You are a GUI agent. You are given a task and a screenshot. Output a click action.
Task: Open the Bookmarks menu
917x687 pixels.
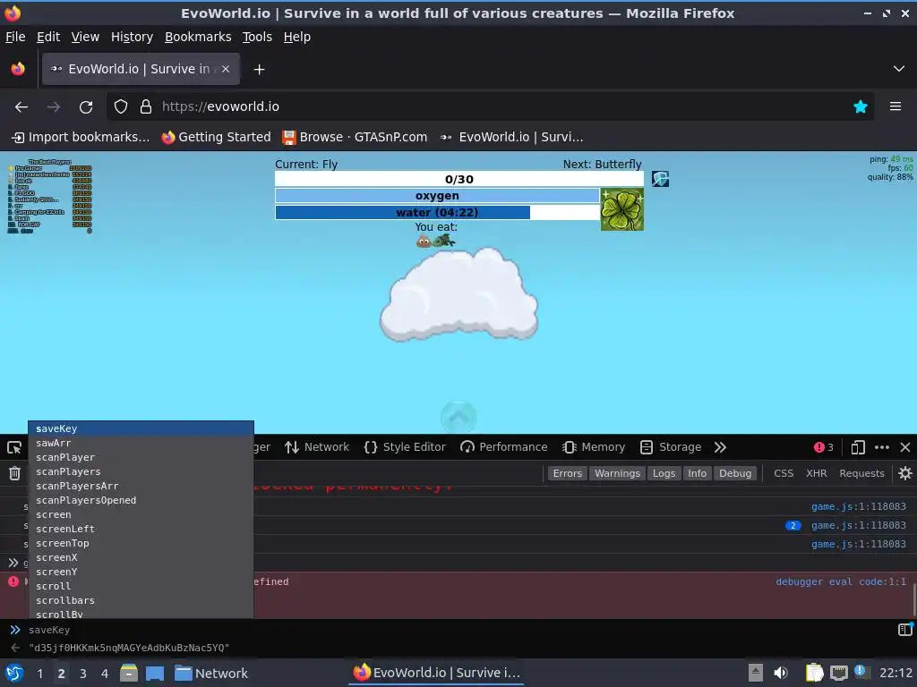(198, 37)
